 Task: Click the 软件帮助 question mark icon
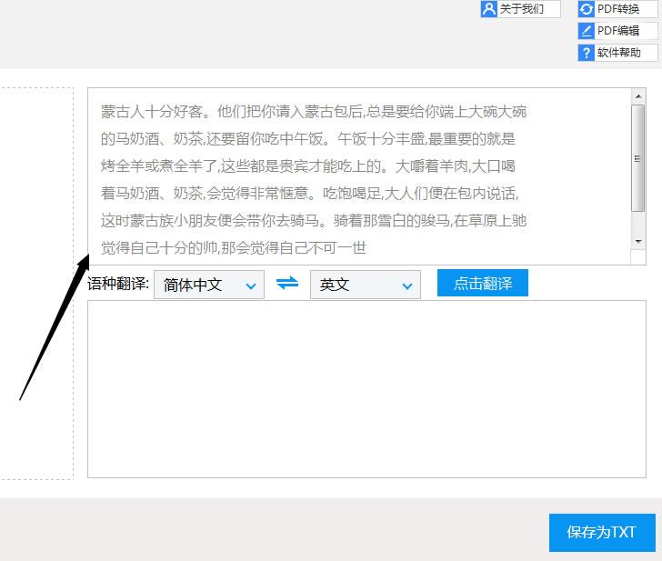coord(586,53)
